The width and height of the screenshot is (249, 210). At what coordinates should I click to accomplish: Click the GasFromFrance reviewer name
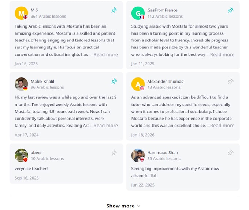[x=162, y=10]
